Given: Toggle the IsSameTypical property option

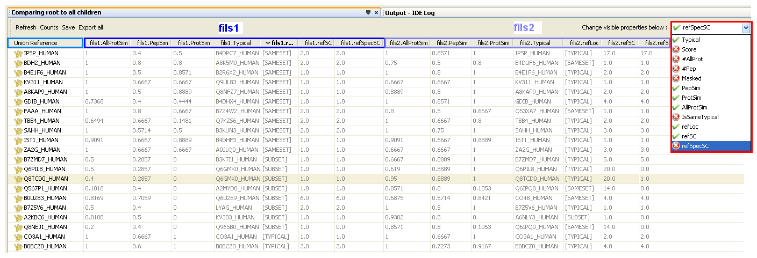Looking at the screenshot, I should click(x=699, y=117).
